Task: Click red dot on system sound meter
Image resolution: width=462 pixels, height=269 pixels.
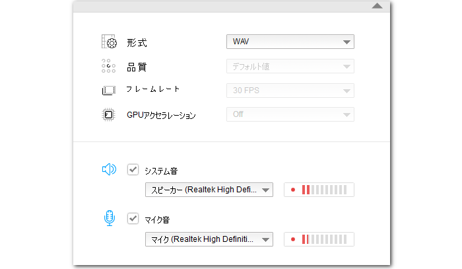Action: tap(292, 190)
